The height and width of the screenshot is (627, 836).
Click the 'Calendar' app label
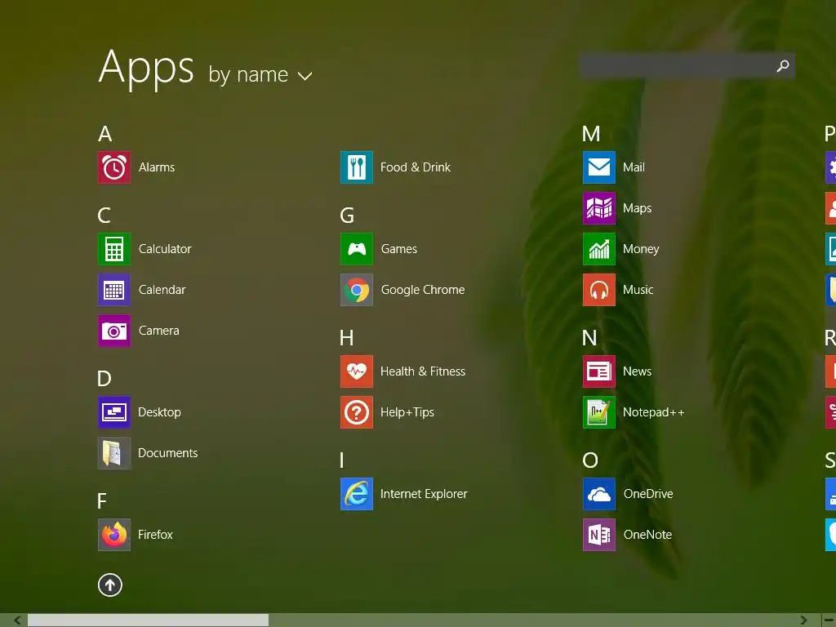tap(162, 290)
